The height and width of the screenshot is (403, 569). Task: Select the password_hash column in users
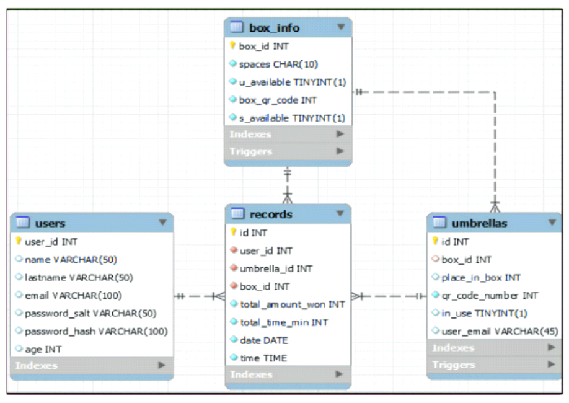(x=96, y=331)
